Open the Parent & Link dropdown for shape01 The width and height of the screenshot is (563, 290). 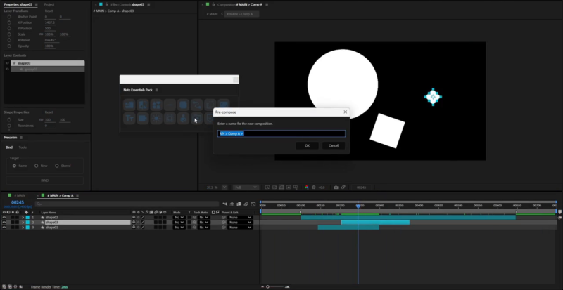(240, 228)
